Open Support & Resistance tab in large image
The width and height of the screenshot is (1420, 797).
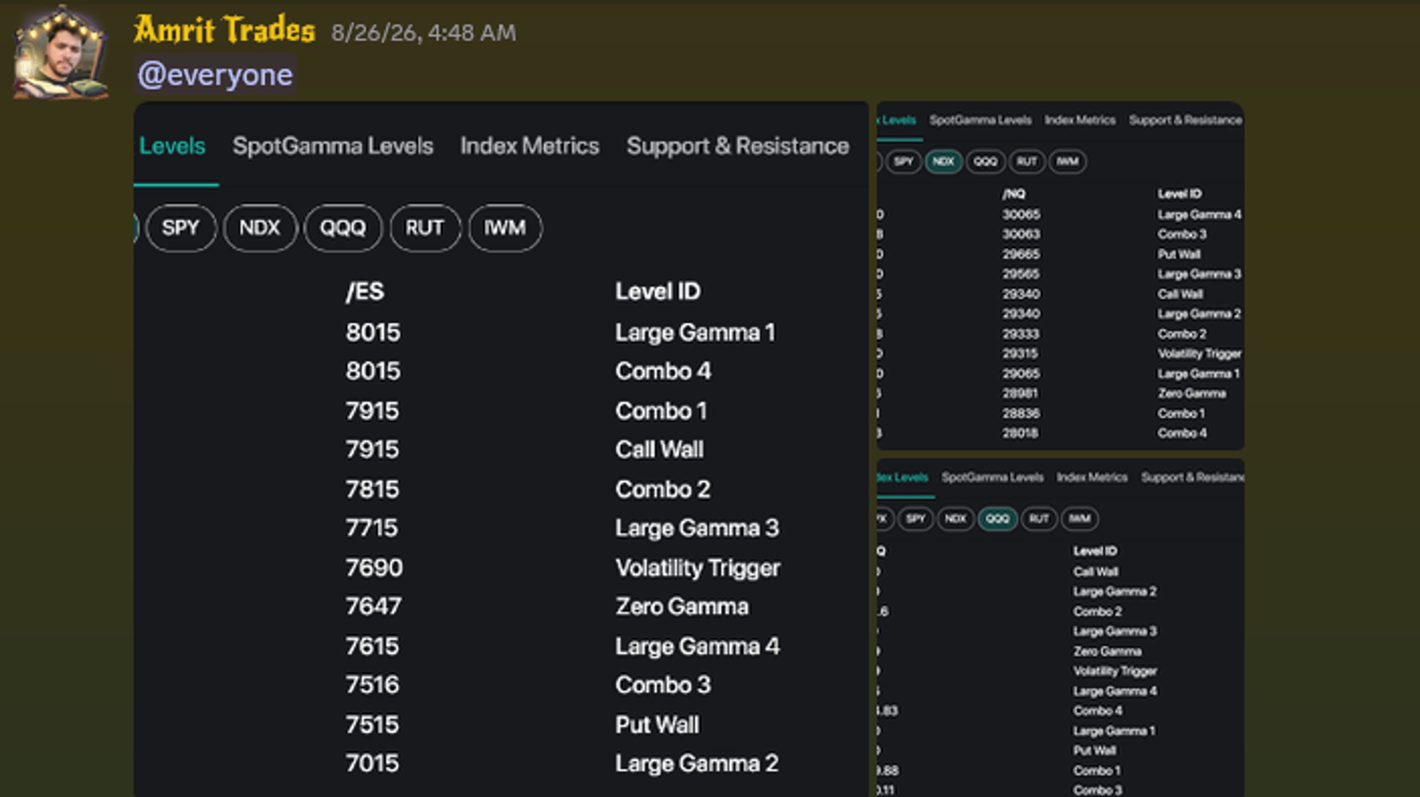738,146
